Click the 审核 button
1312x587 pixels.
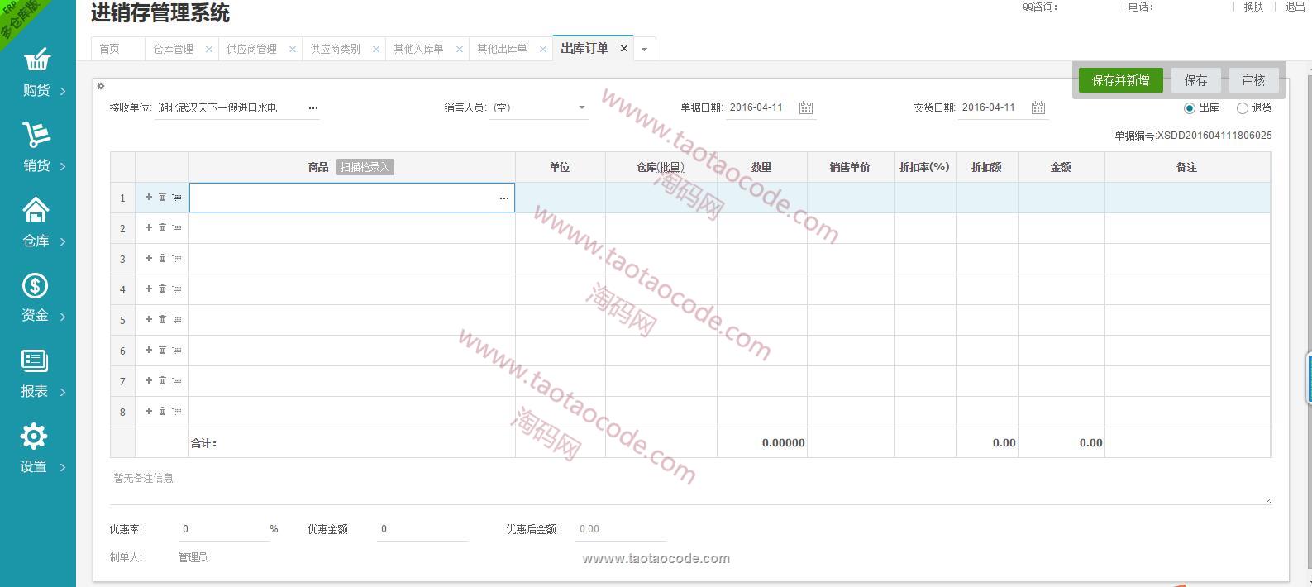click(1253, 80)
